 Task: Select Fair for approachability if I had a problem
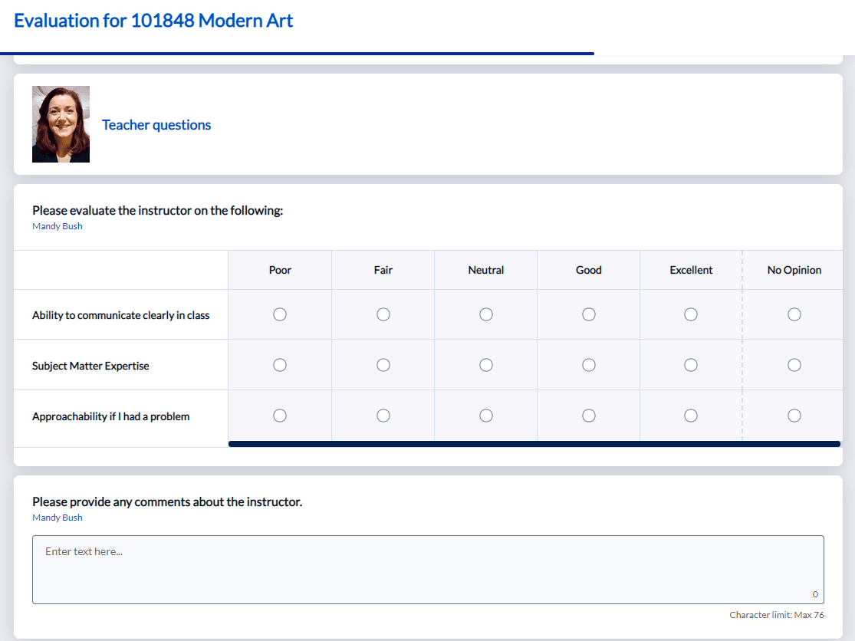coord(383,415)
